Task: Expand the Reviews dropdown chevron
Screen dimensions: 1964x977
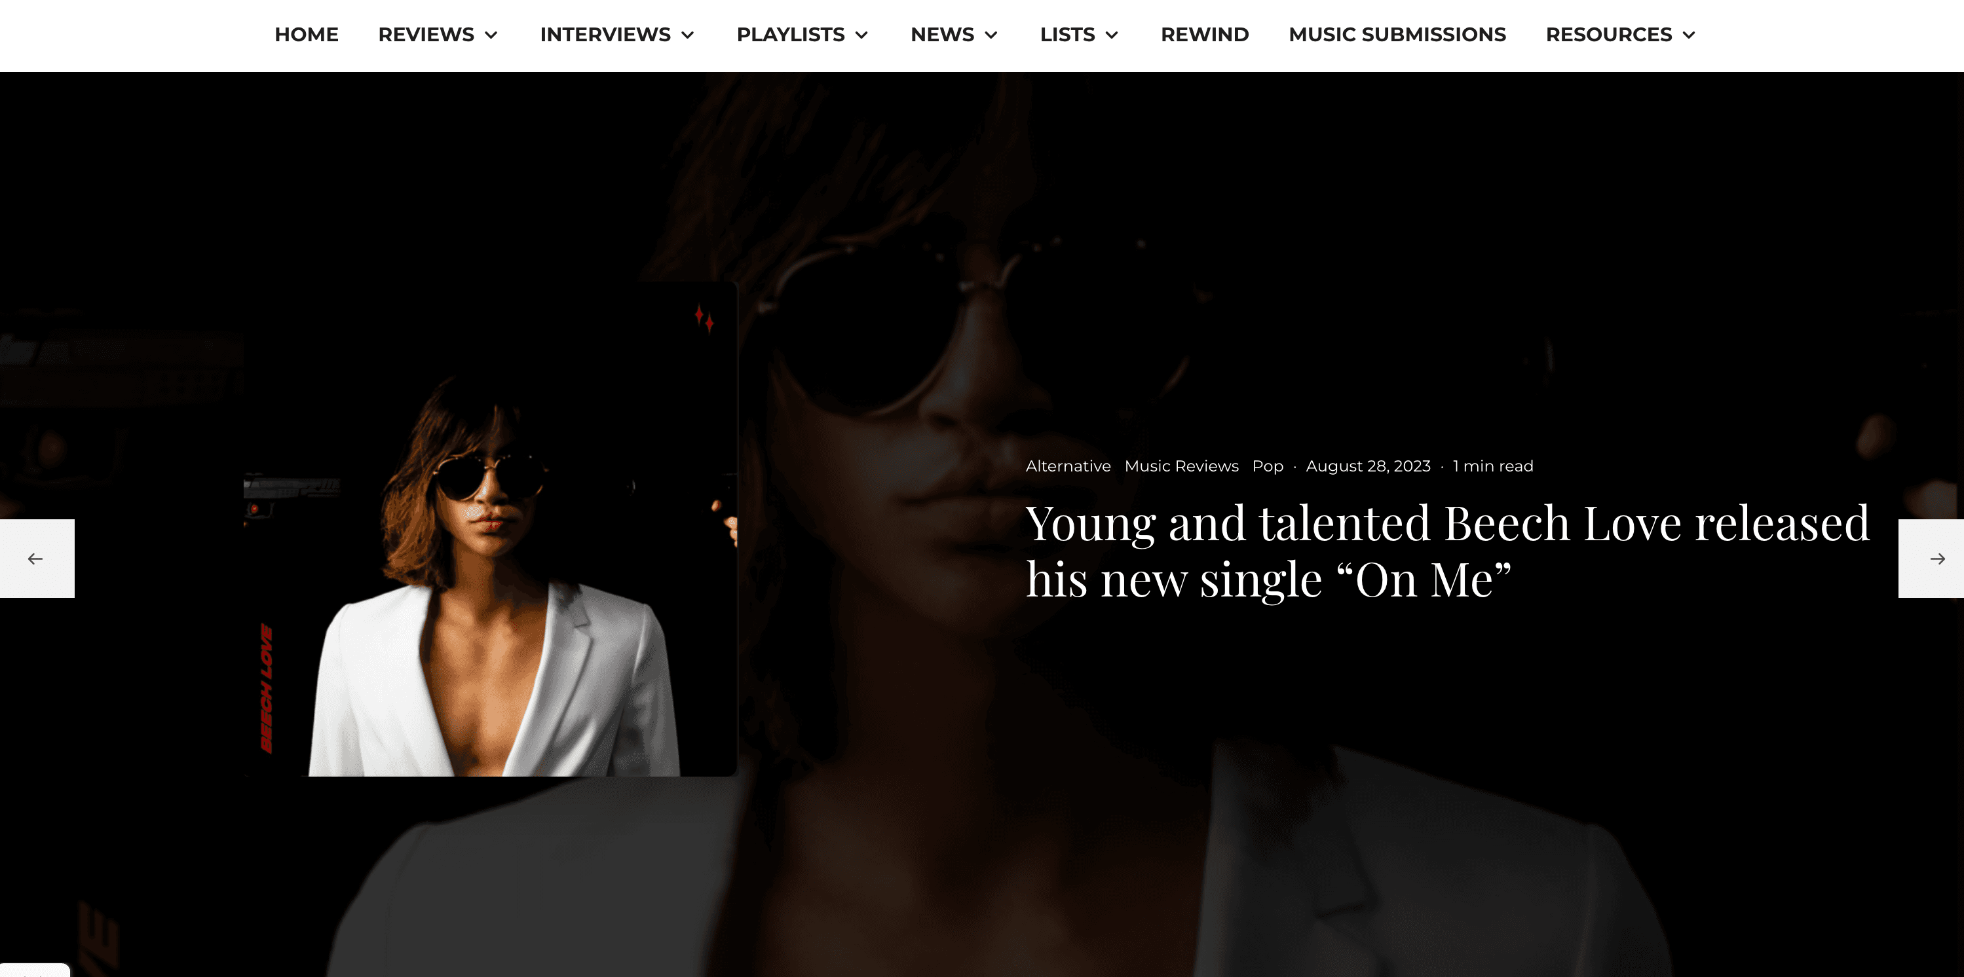Action: [492, 35]
